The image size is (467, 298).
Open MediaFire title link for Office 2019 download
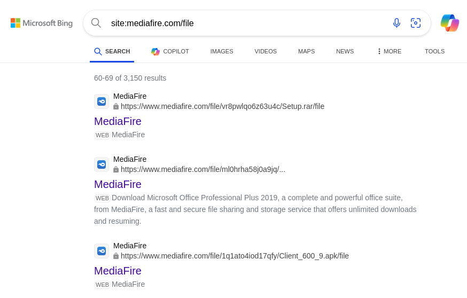pos(118,185)
